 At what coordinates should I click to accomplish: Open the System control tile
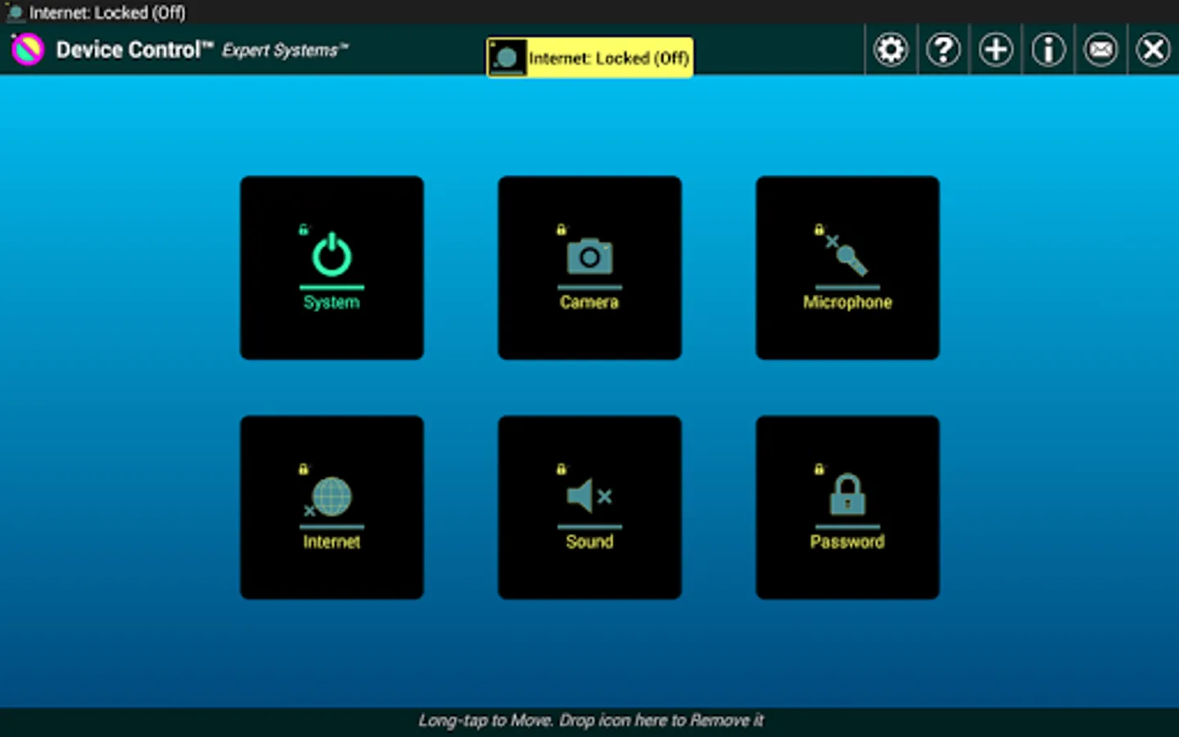[x=332, y=268]
